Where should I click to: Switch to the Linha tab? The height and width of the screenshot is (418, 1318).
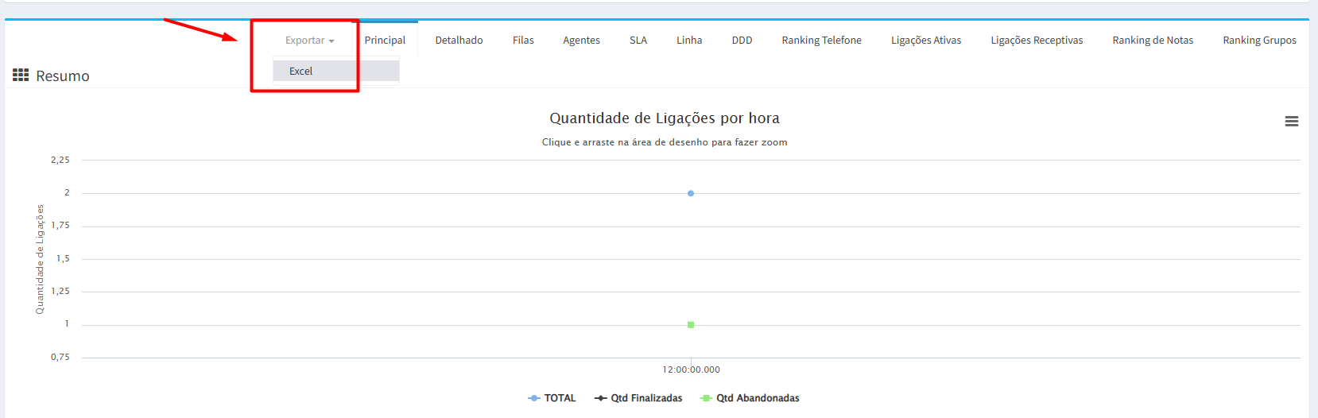pos(689,41)
